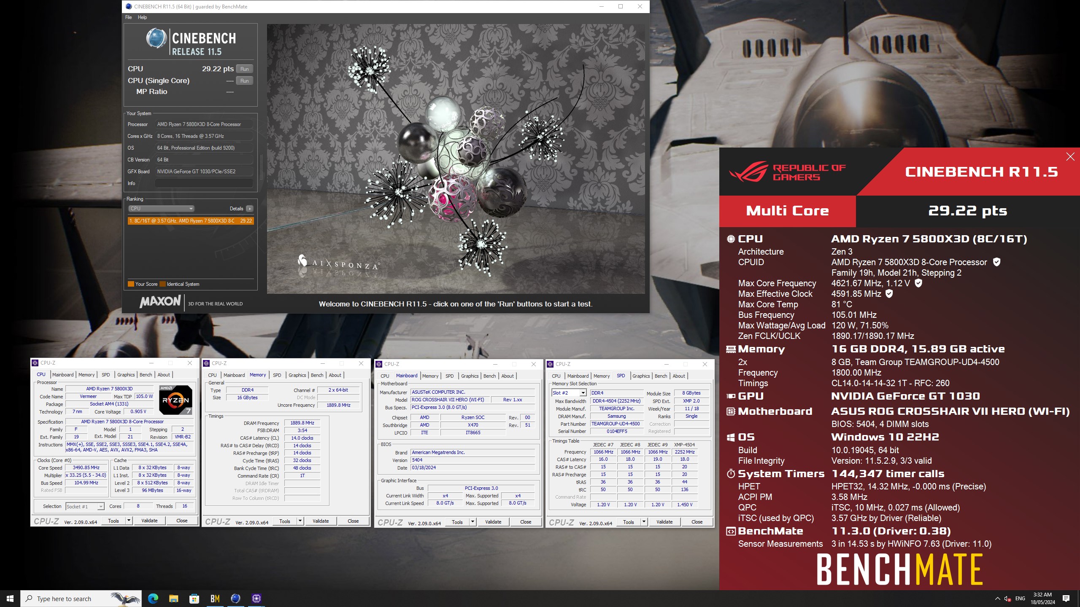Viewport: 1080px width, 607px height.
Task: Click the multiplier value x 33.25 in CPU-Z
Action: pyautogui.click(x=86, y=475)
